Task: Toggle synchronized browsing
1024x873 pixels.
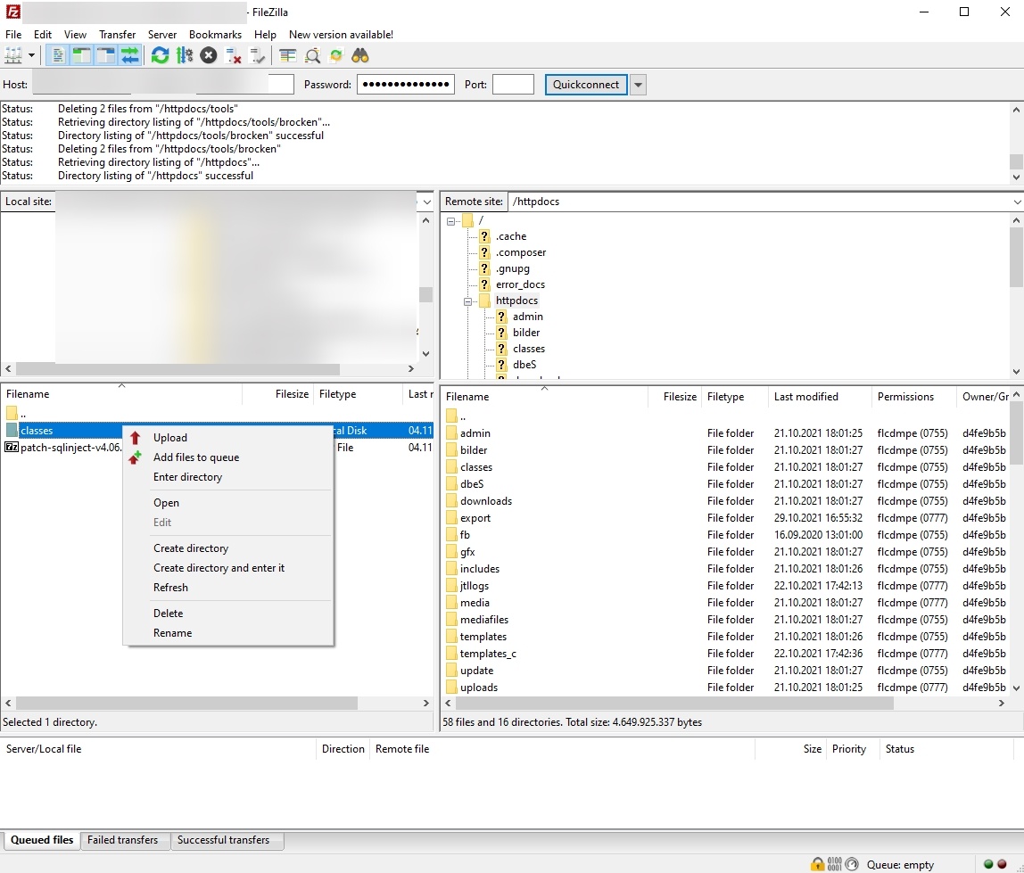Action: [336, 55]
